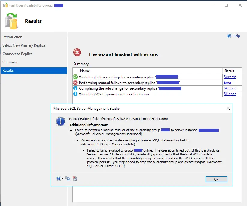The height and width of the screenshot is (206, 247).
Task: Go to Select New Primary Replica page
Action: pos(24,45)
